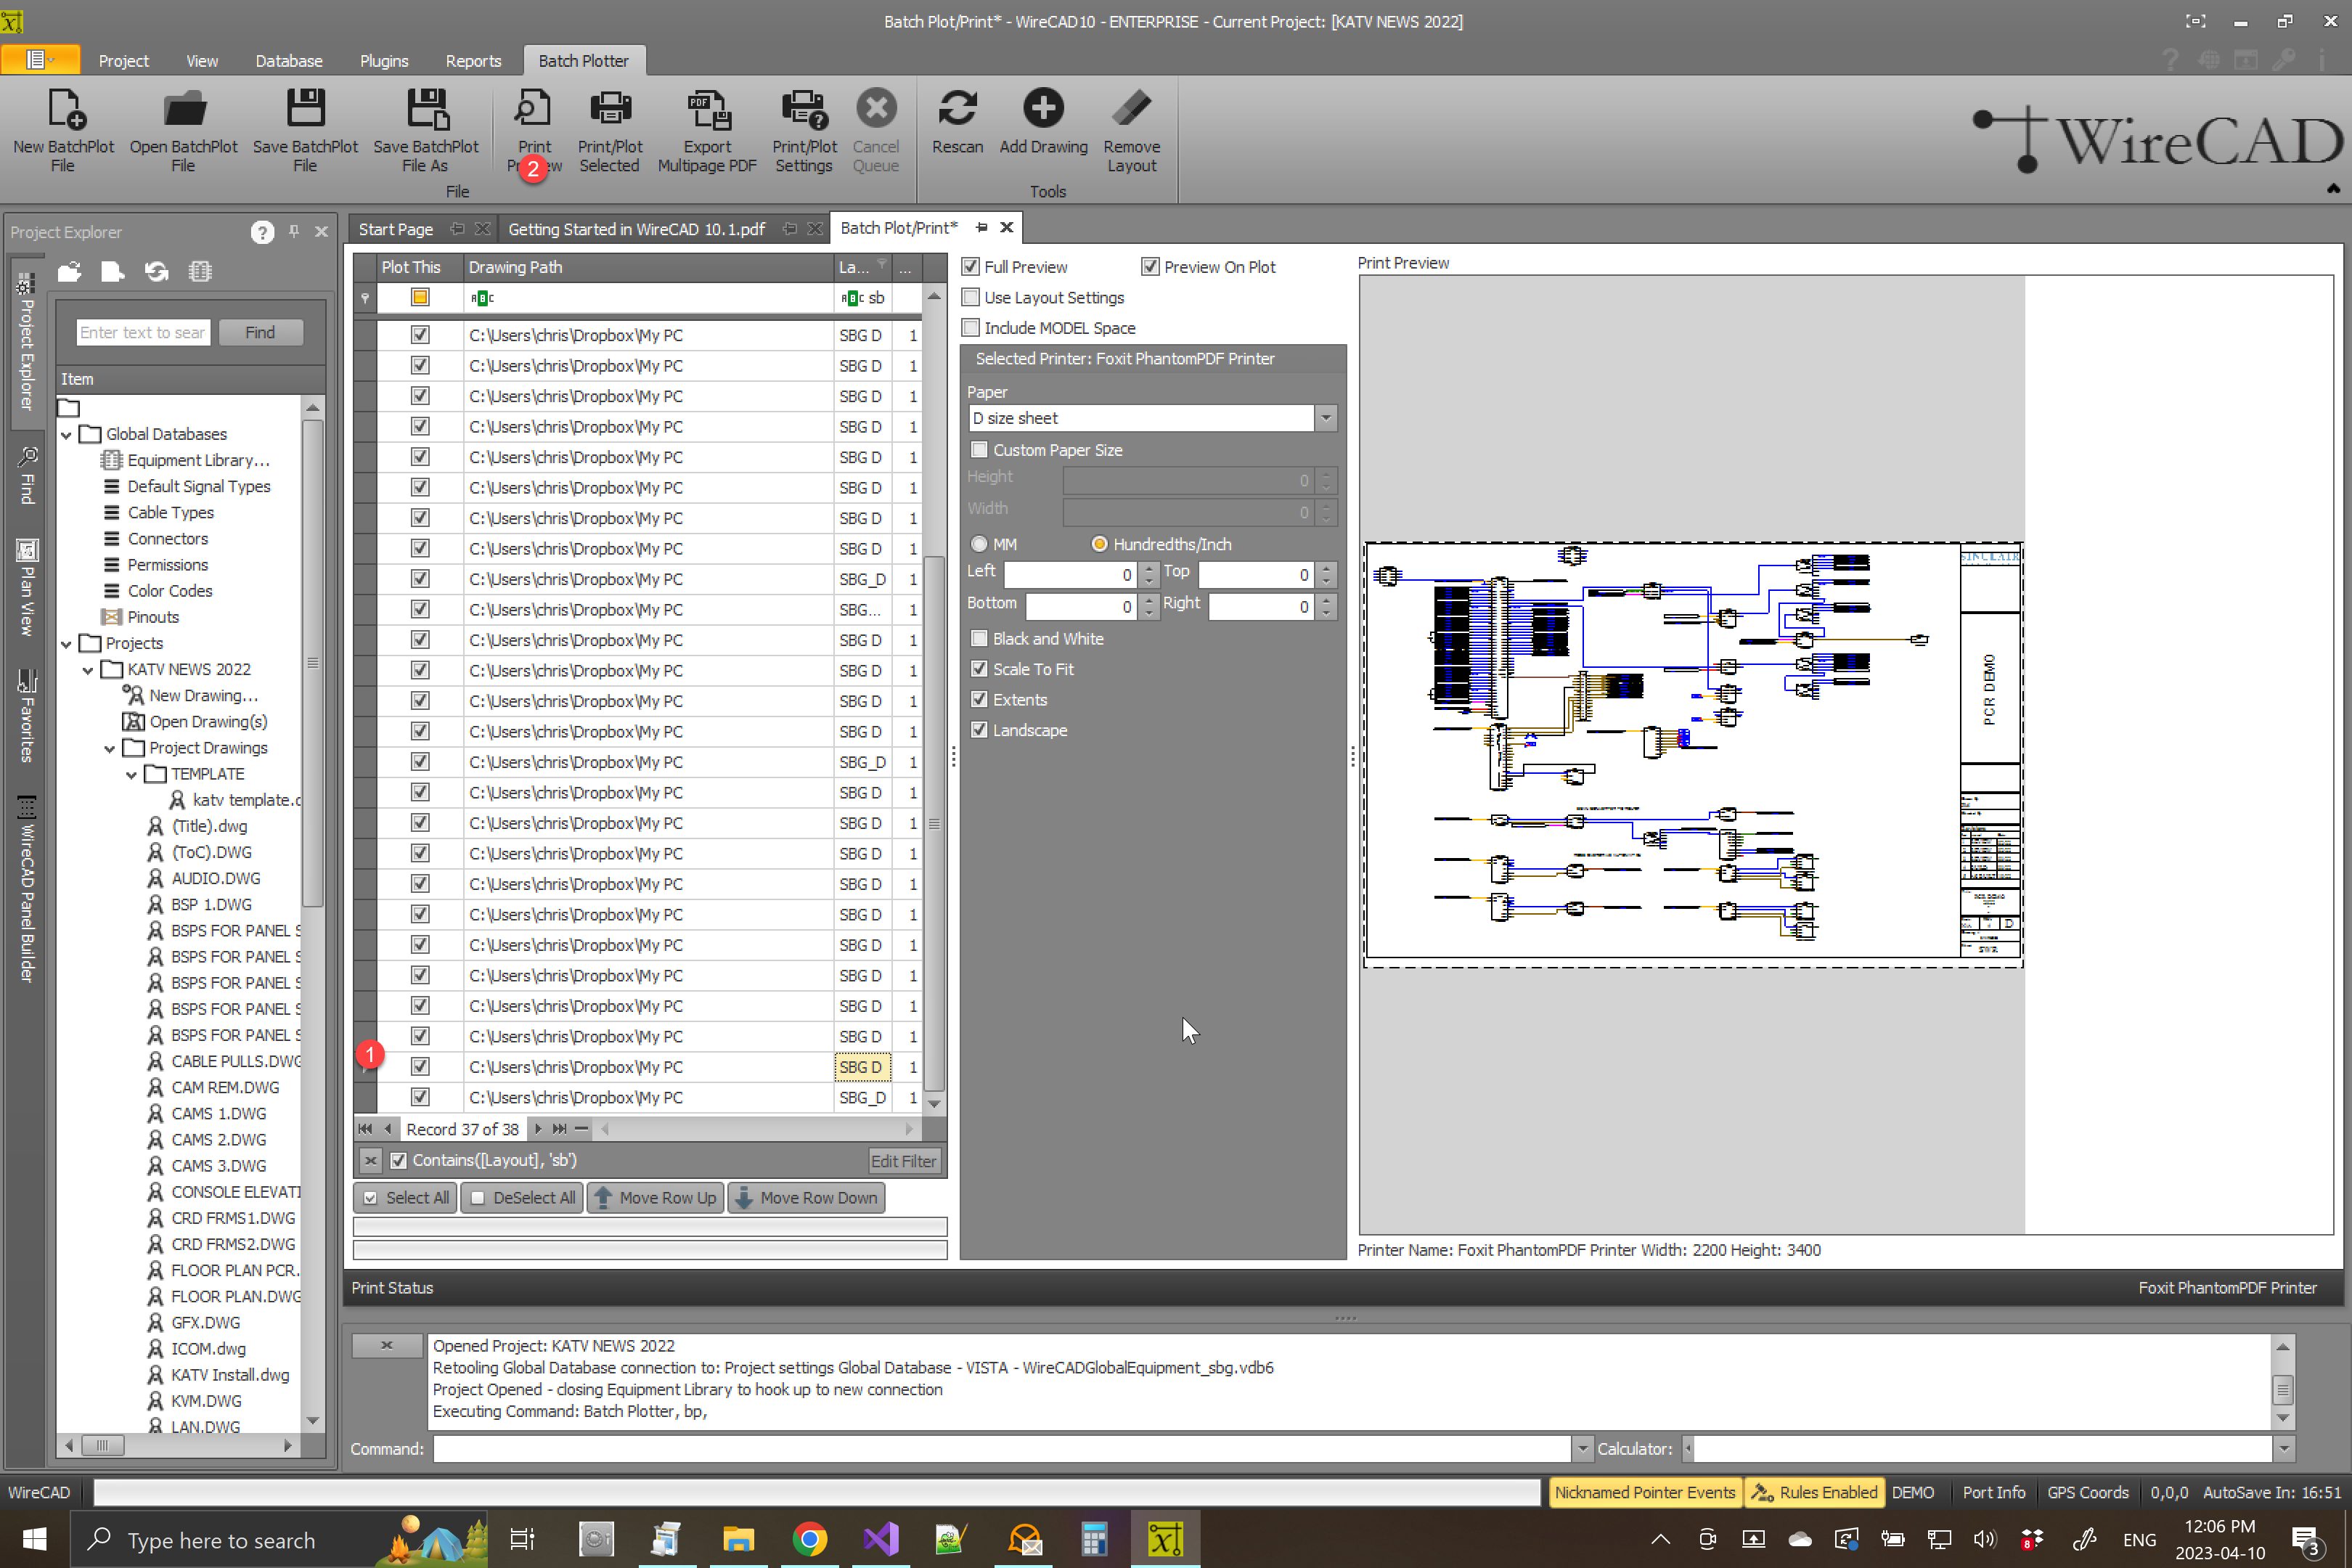Open the Find side panel

pos(27,475)
